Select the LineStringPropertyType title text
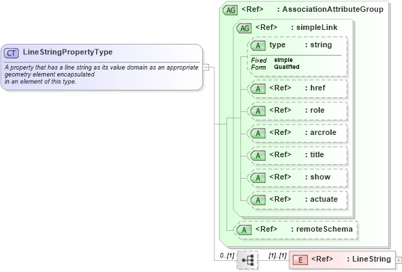 [x=68, y=52]
